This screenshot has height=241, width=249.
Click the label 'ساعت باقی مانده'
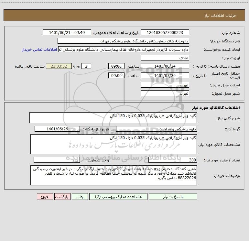pos(30,66)
